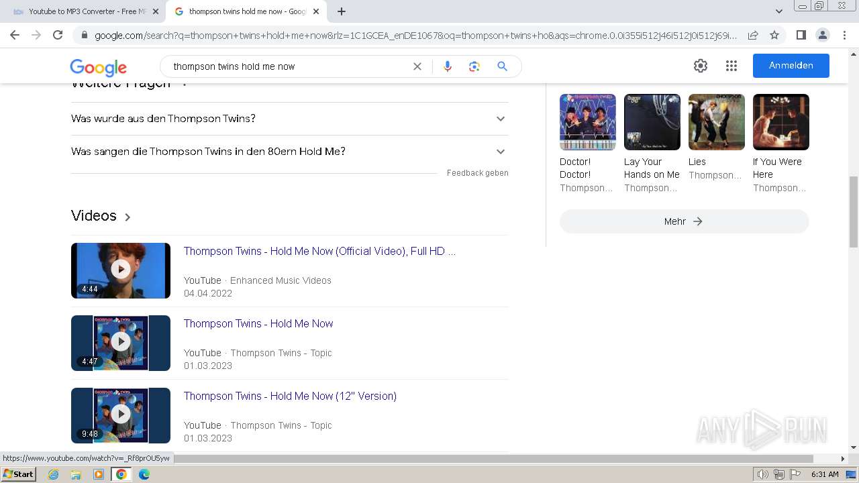The image size is (859, 483).
Task: Play the 9:48 video thumbnail
Action: click(x=121, y=415)
